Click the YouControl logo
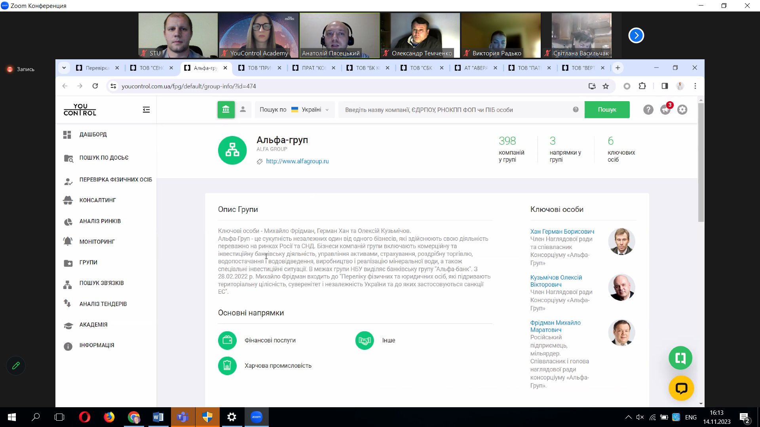This screenshot has height=427, width=760. [80, 110]
